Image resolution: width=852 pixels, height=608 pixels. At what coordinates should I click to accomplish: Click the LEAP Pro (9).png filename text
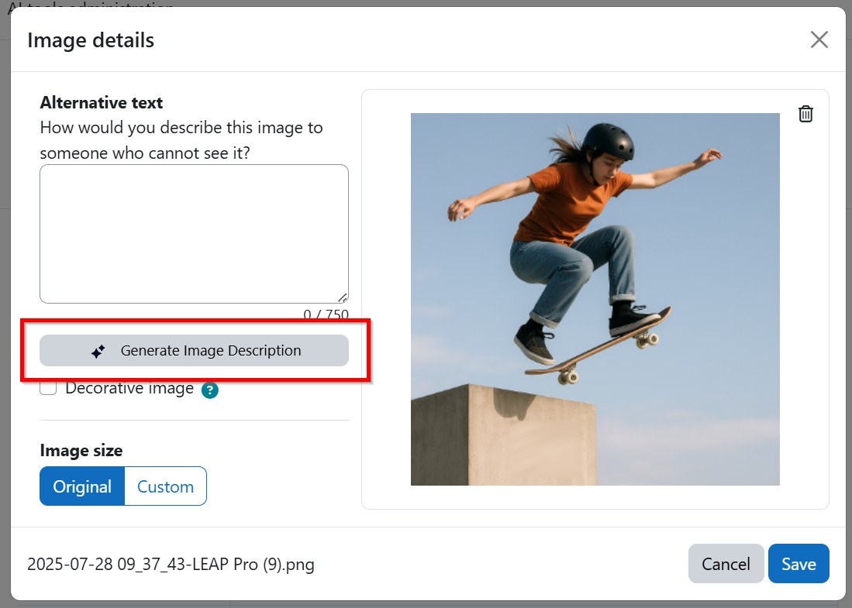[x=171, y=565]
